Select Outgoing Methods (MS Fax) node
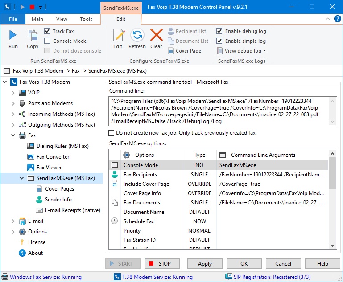This screenshot has width=343, height=282. coord(61,125)
